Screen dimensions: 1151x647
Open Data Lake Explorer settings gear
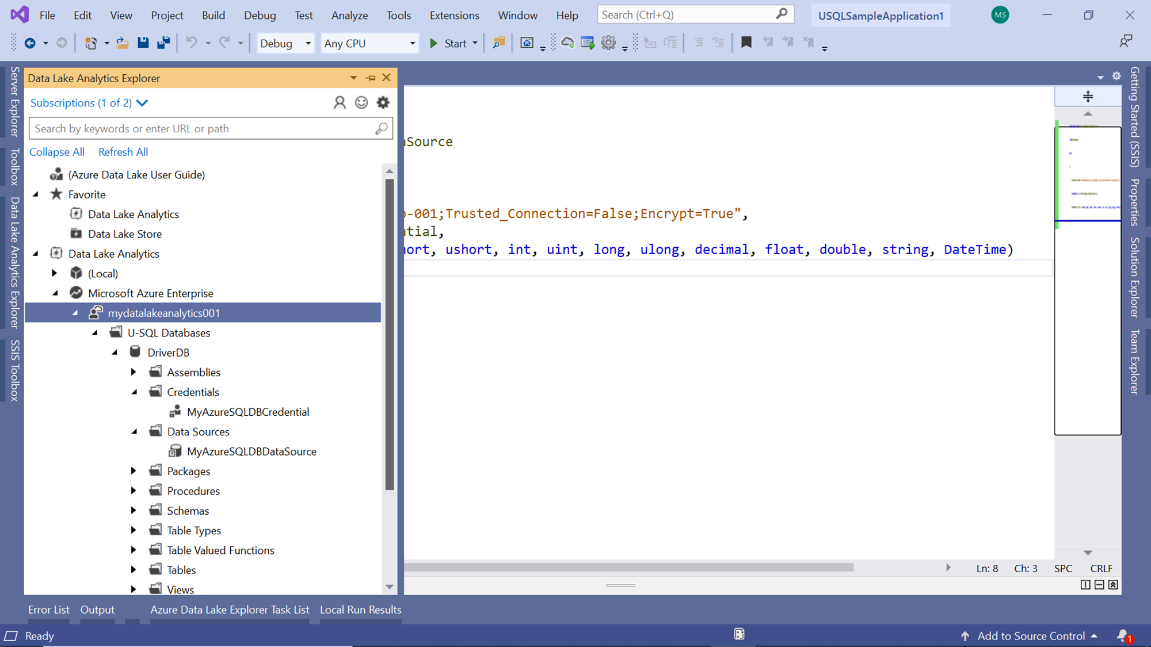pyautogui.click(x=383, y=102)
